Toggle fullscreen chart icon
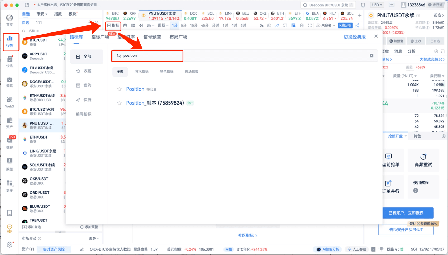This screenshot has height=255, width=448. [x=310, y=26]
